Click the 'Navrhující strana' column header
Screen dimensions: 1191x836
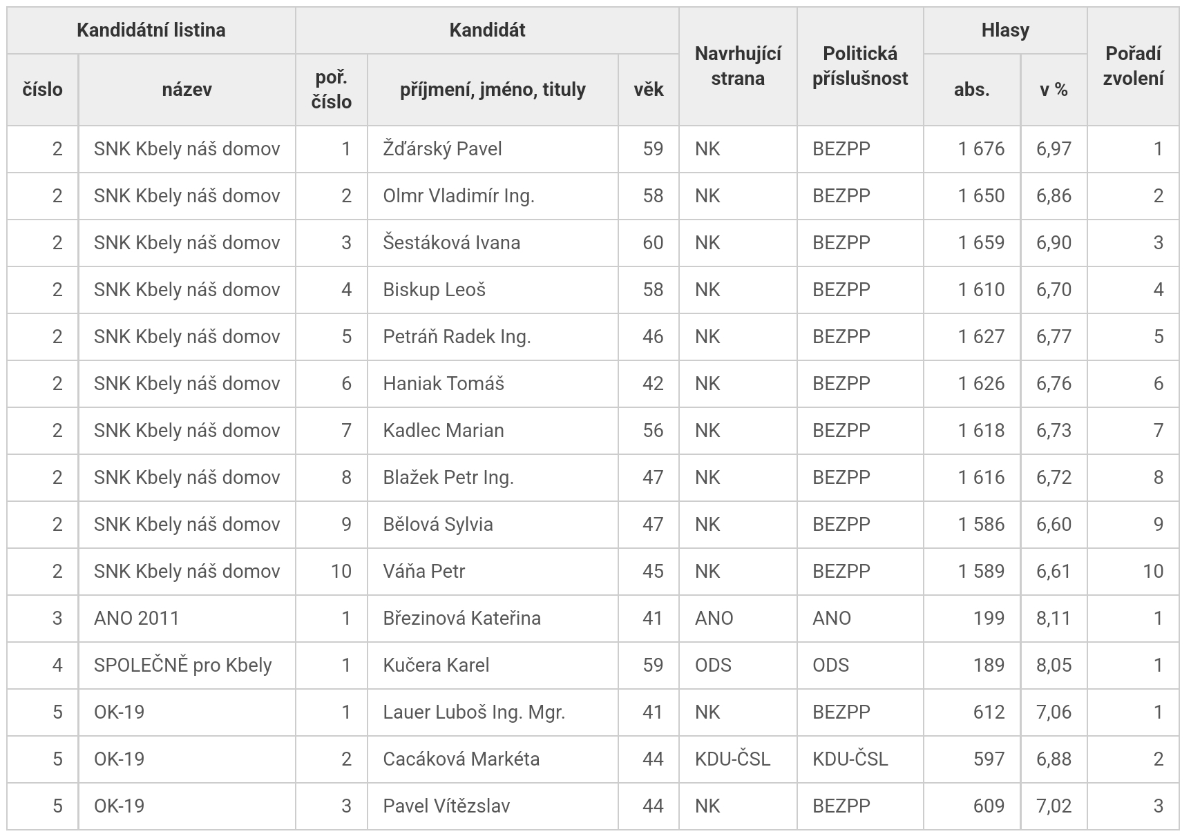(738, 66)
